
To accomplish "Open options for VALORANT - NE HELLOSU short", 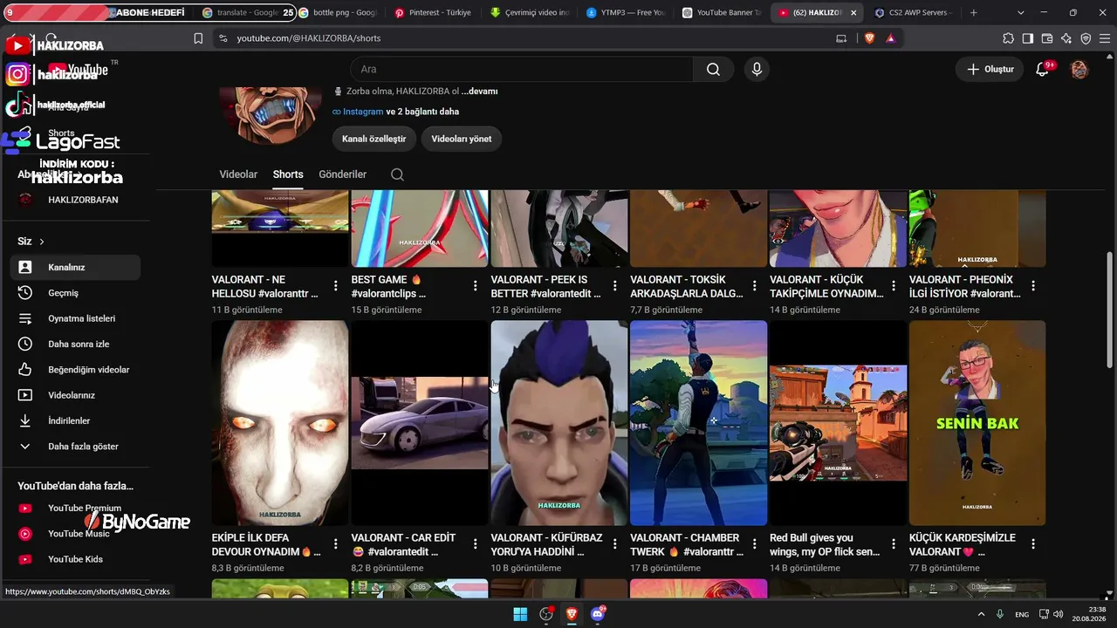I will click(x=336, y=286).
